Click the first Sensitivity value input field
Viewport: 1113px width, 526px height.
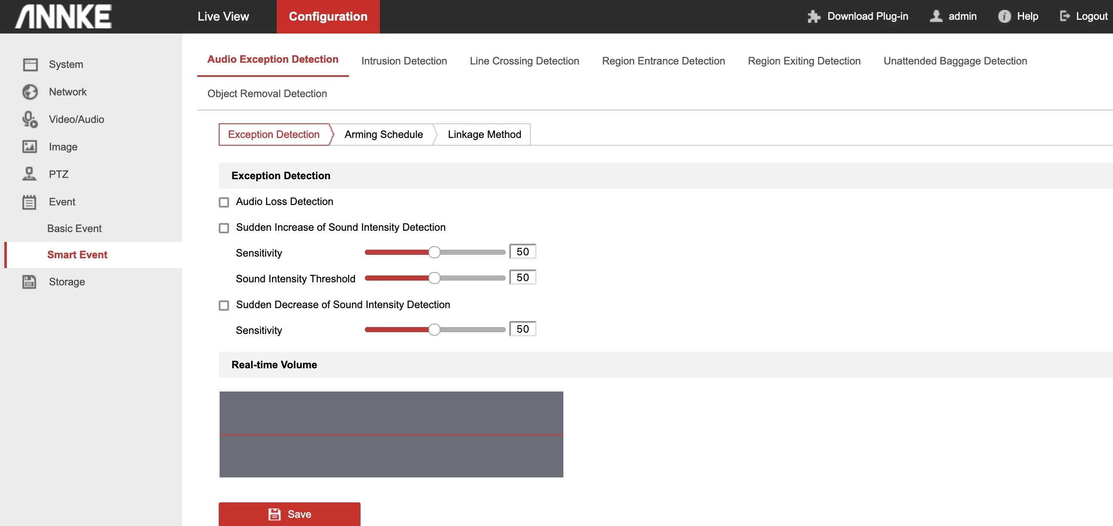[x=523, y=251]
